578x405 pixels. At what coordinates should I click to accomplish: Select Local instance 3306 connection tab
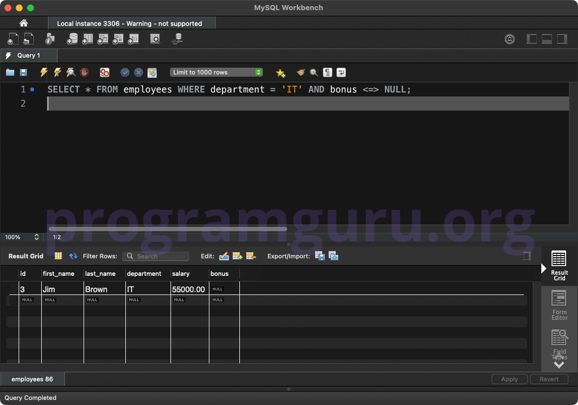point(132,23)
